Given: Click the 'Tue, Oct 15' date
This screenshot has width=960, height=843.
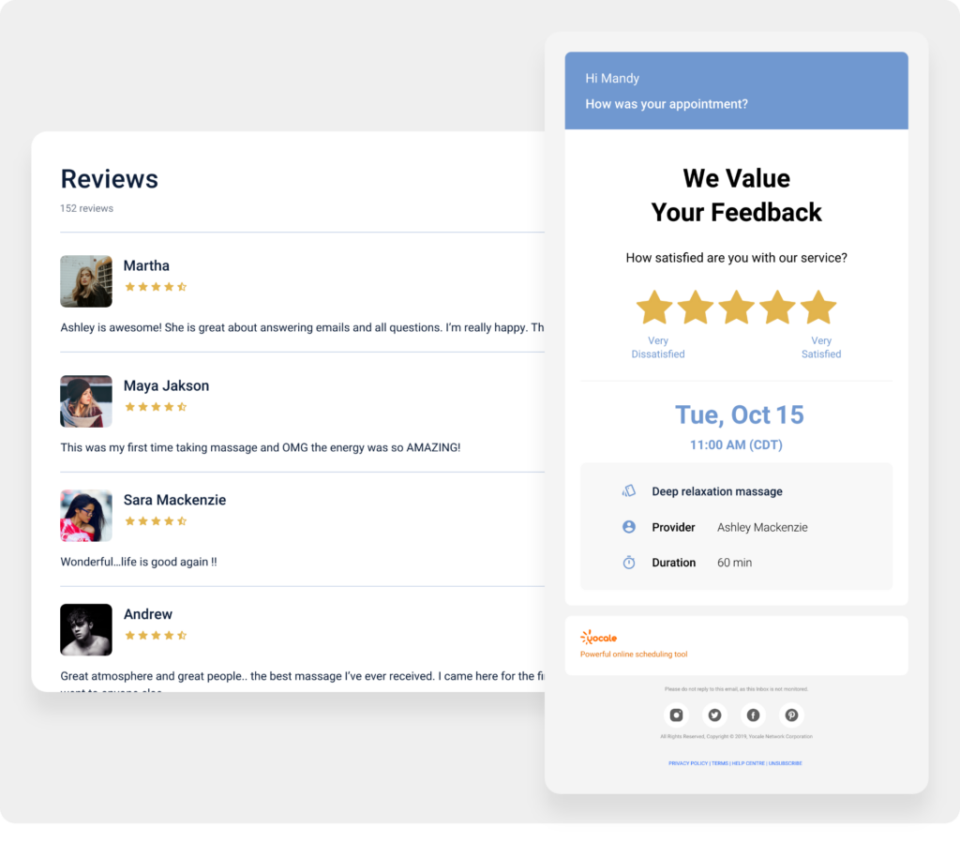Looking at the screenshot, I should point(739,414).
